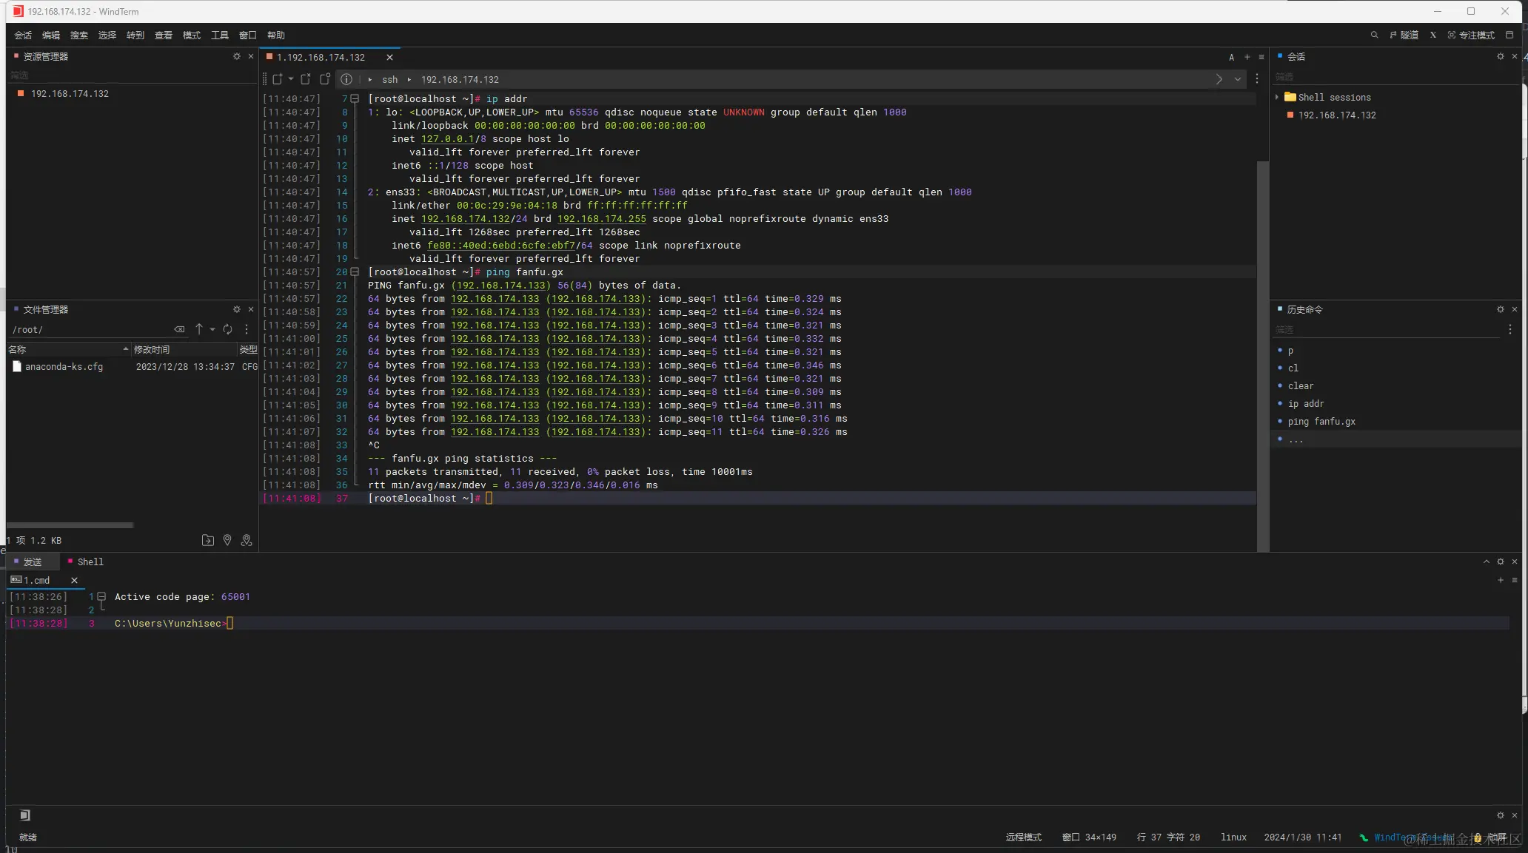This screenshot has width=1528, height=853.
Task: Open the 隧道 (Tunnel) tool
Action: tap(1404, 35)
